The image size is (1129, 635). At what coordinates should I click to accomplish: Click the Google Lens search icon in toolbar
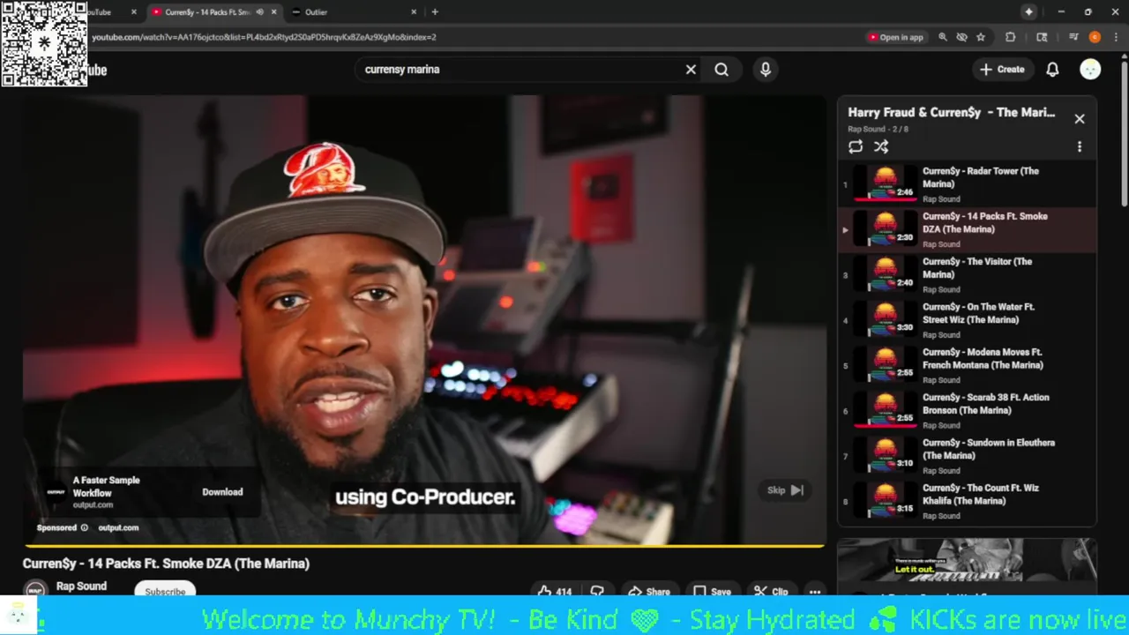click(1042, 37)
